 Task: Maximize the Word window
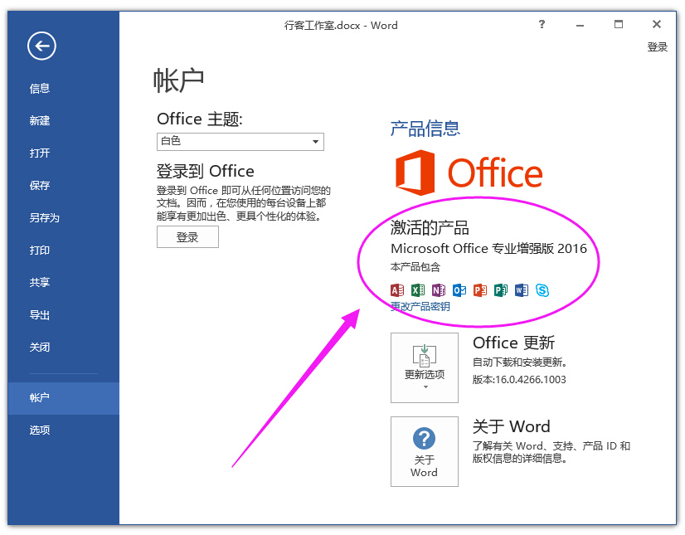click(x=619, y=24)
